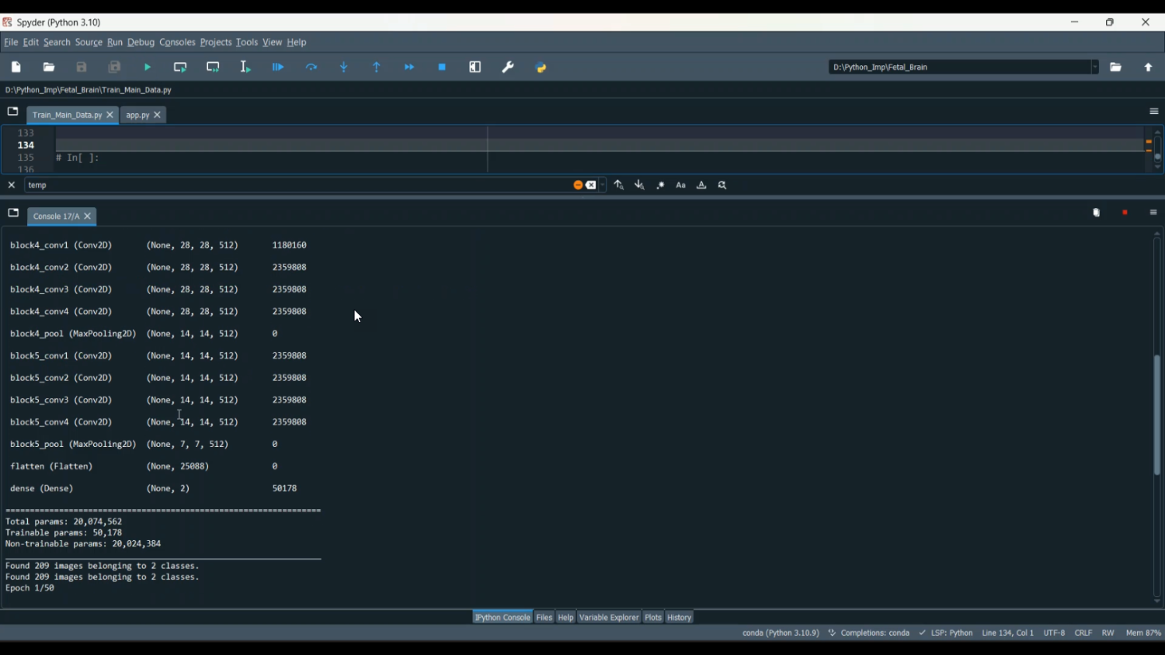Click the Step into function arrow
This screenshot has width=1165, height=655.
pyautogui.click(x=344, y=68)
